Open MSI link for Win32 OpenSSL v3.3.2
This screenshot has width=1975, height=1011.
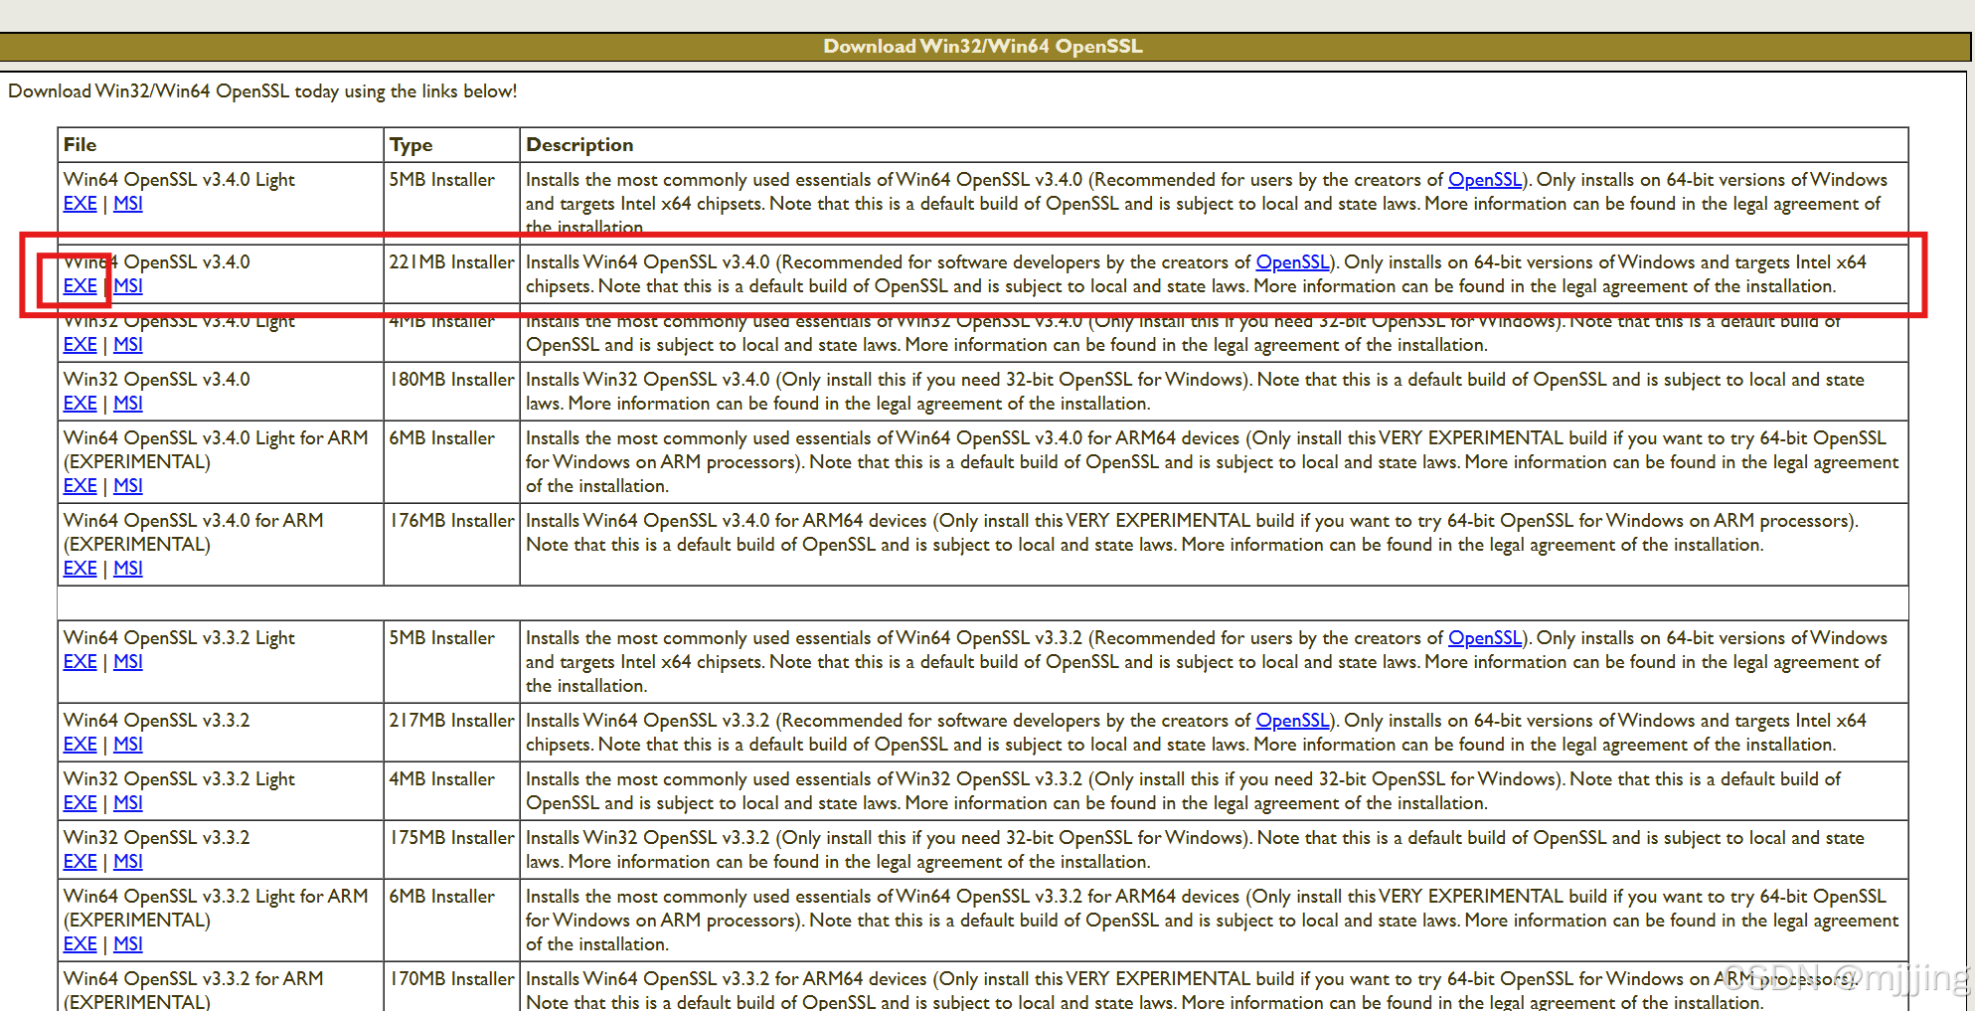[x=128, y=862]
